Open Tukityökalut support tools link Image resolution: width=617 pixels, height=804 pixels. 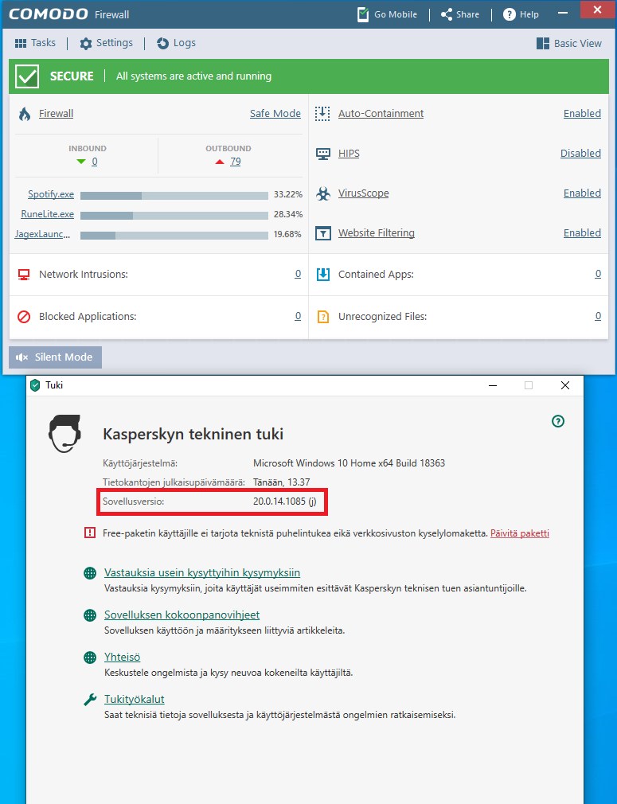coord(135,699)
